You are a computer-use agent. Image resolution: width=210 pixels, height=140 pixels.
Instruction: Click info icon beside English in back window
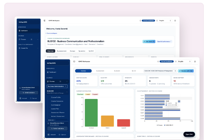coord(157,20)
